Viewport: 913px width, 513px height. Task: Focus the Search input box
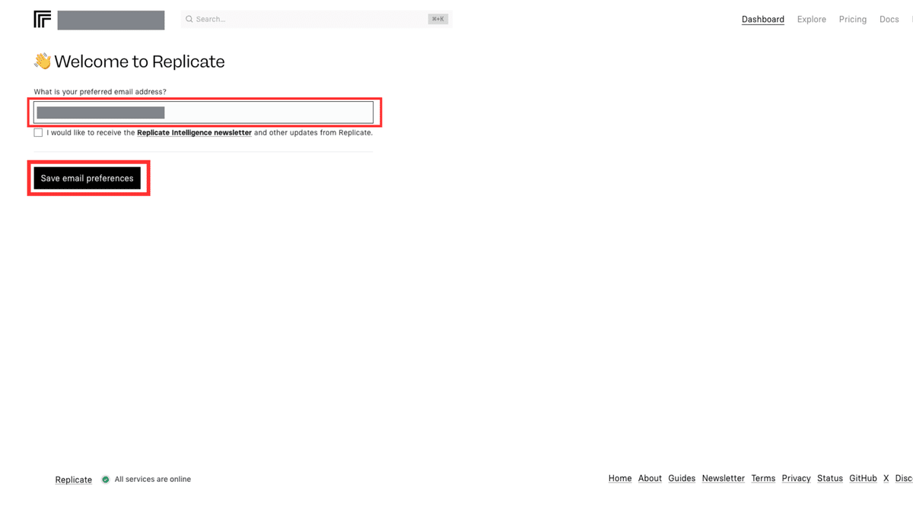point(316,19)
